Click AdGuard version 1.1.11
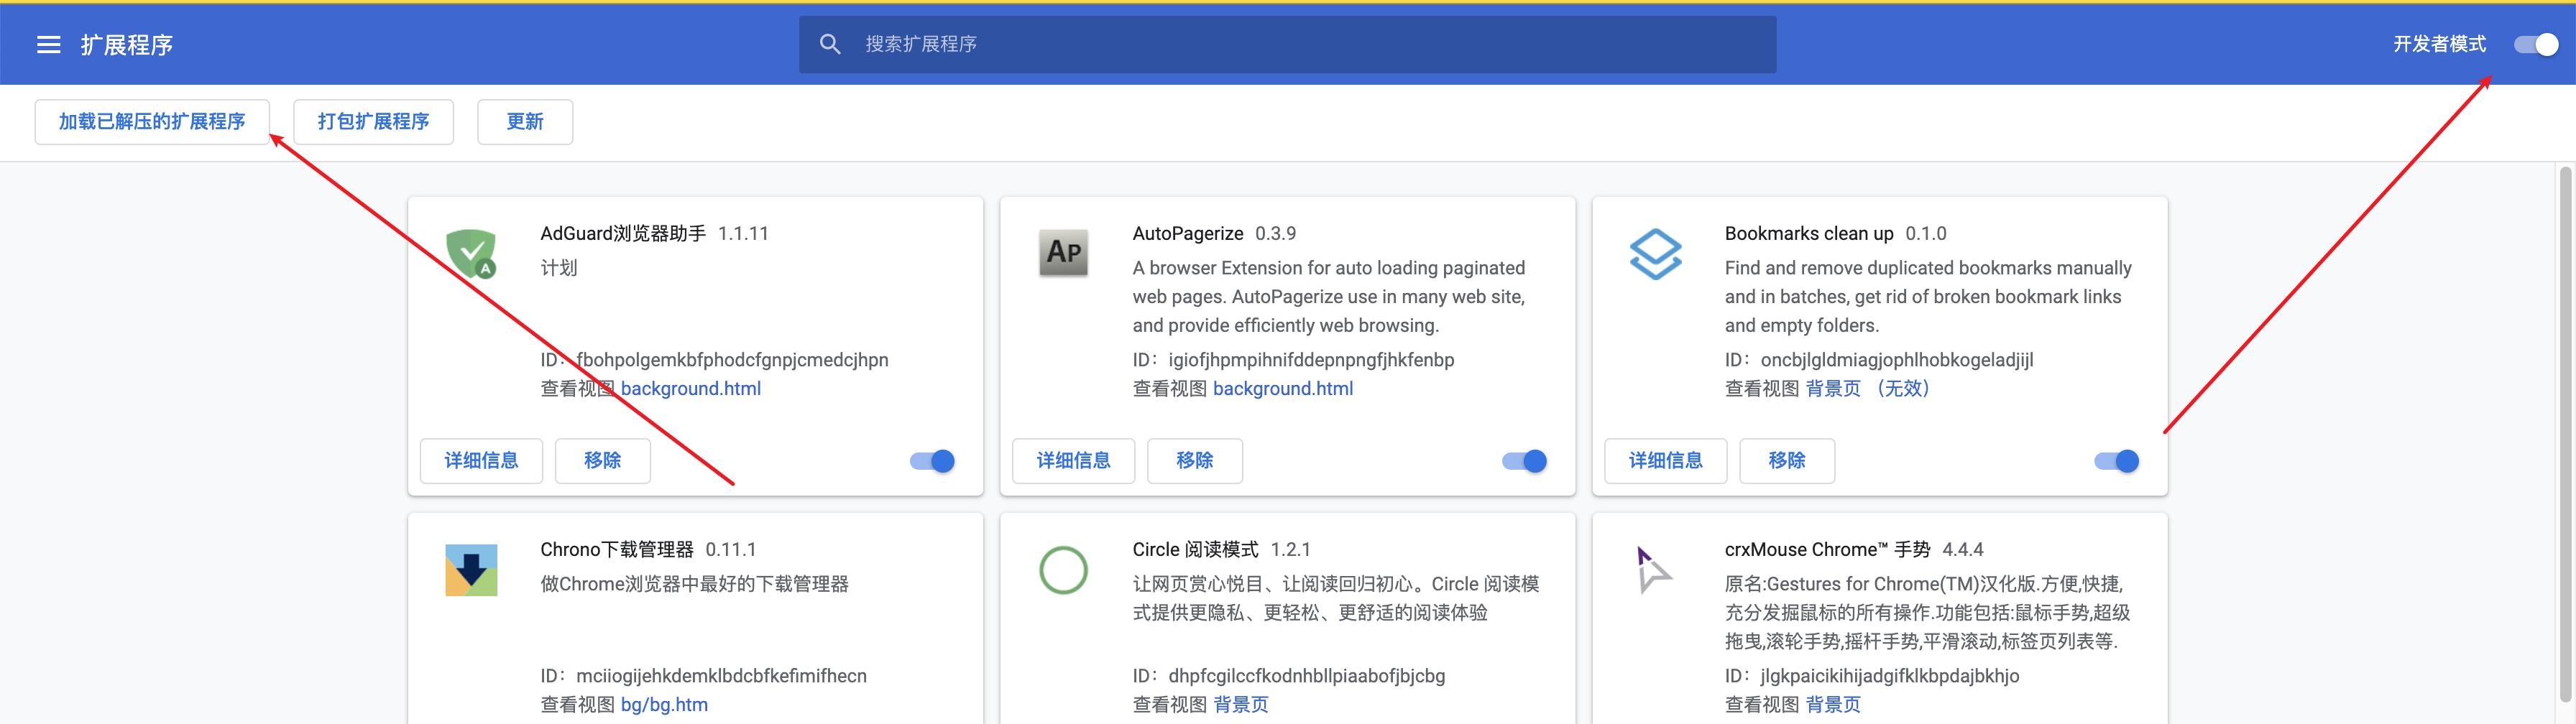This screenshot has height=724, width=2576. click(x=743, y=234)
